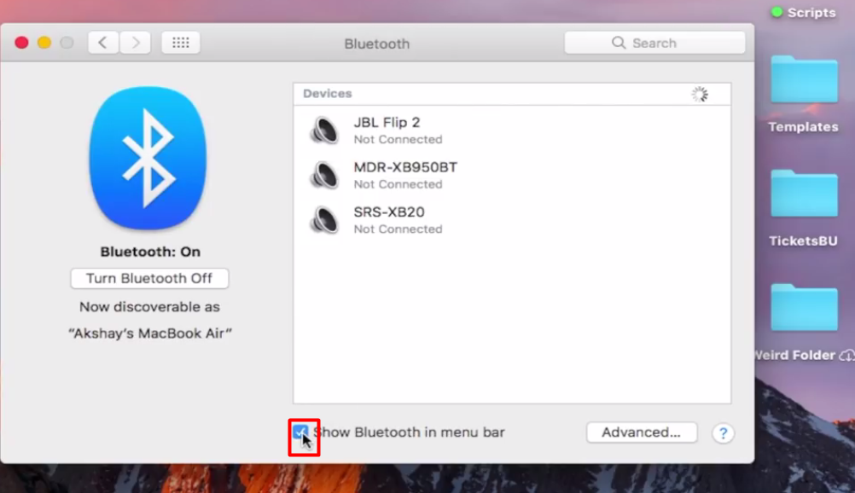Click the Akshay's MacBook Air name text
The height and width of the screenshot is (493, 855).
(x=150, y=333)
